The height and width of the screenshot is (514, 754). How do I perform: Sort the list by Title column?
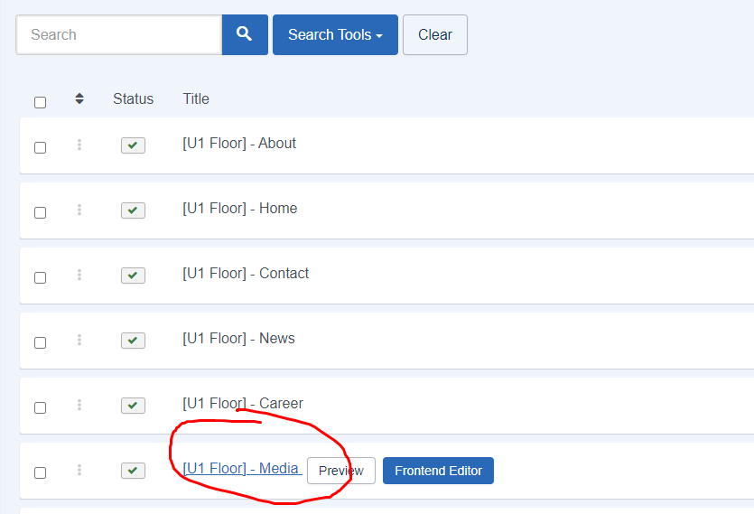196,98
